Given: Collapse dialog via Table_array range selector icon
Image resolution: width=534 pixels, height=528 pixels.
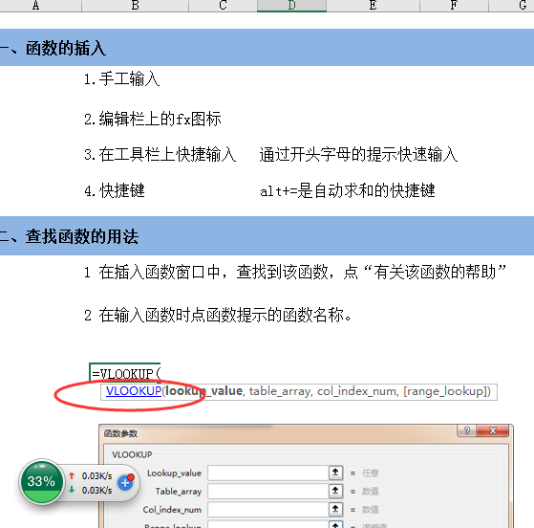Looking at the screenshot, I should [335, 491].
